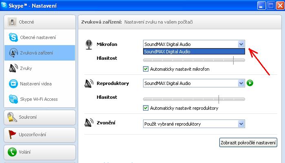Screen dimensions: 285x163
Task: Click the Zvonění label text
Action: coord(106,123)
